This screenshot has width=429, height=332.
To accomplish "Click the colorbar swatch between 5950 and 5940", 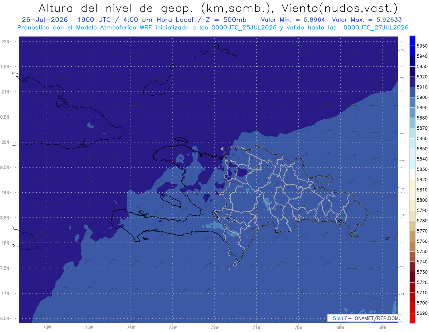I will coord(412,51).
